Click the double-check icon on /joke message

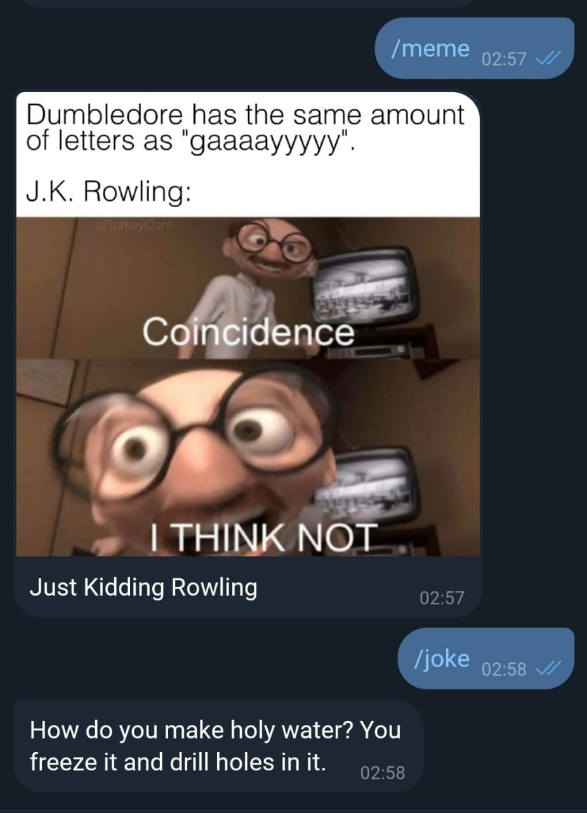(x=546, y=669)
